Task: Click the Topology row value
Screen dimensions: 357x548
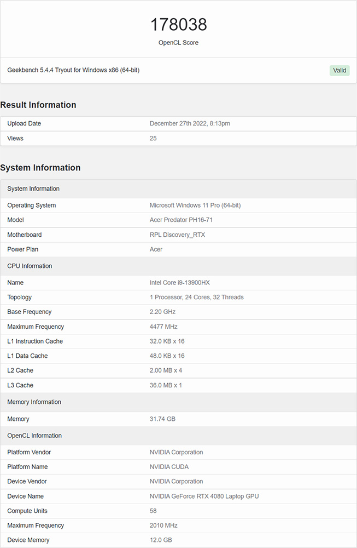Action: click(x=196, y=298)
